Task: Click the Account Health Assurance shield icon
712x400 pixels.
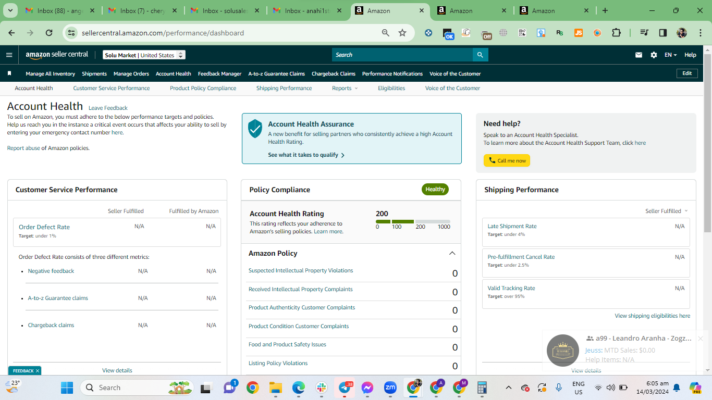Action: pyautogui.click(x=255, y=128)
